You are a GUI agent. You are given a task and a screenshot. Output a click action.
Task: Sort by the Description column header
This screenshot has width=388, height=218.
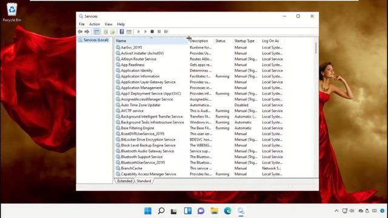201,41
